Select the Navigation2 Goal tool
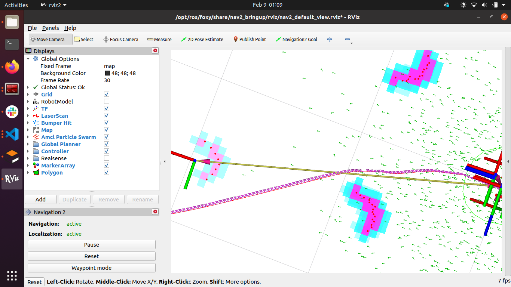The image size is (511, 287). tap(296, 39)
